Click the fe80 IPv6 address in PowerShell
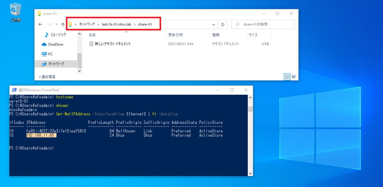Screen dimensions: 383x187 pos(56,131)
